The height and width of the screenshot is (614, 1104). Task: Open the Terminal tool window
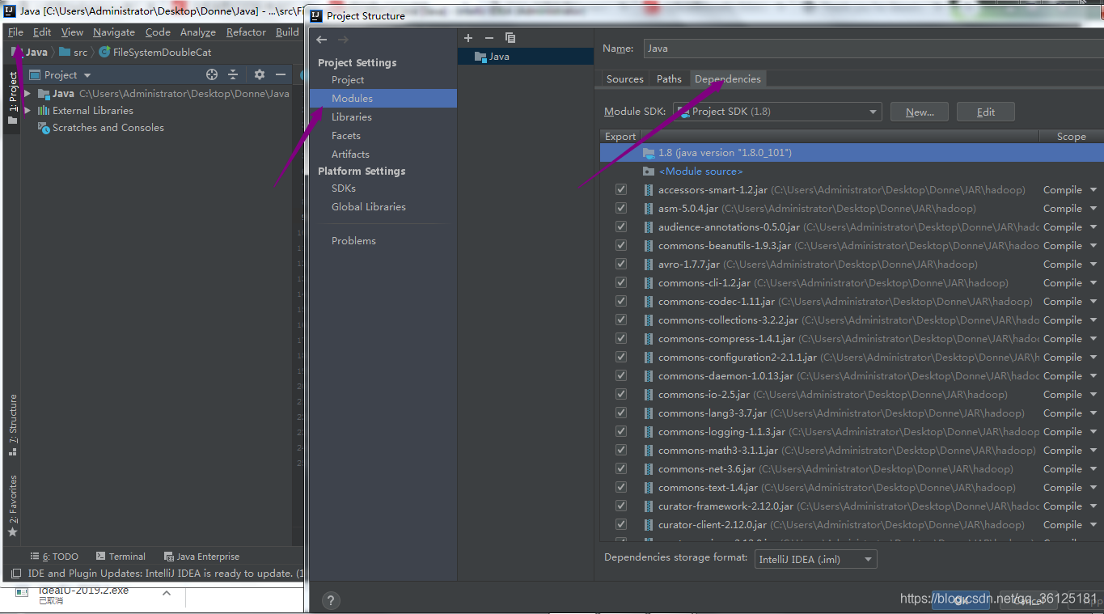[121, 557]
